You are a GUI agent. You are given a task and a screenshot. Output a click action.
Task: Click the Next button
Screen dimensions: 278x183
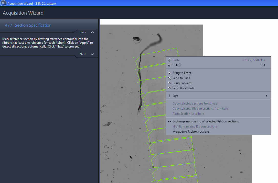pos(83,54)
